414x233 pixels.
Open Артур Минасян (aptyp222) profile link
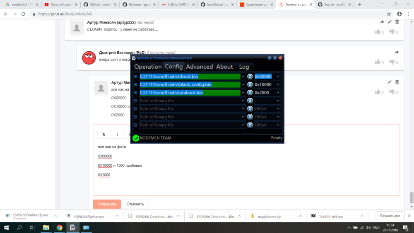(111, 22)
